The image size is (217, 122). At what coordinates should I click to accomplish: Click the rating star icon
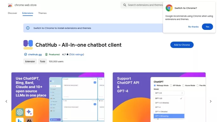tap(68, 54)
